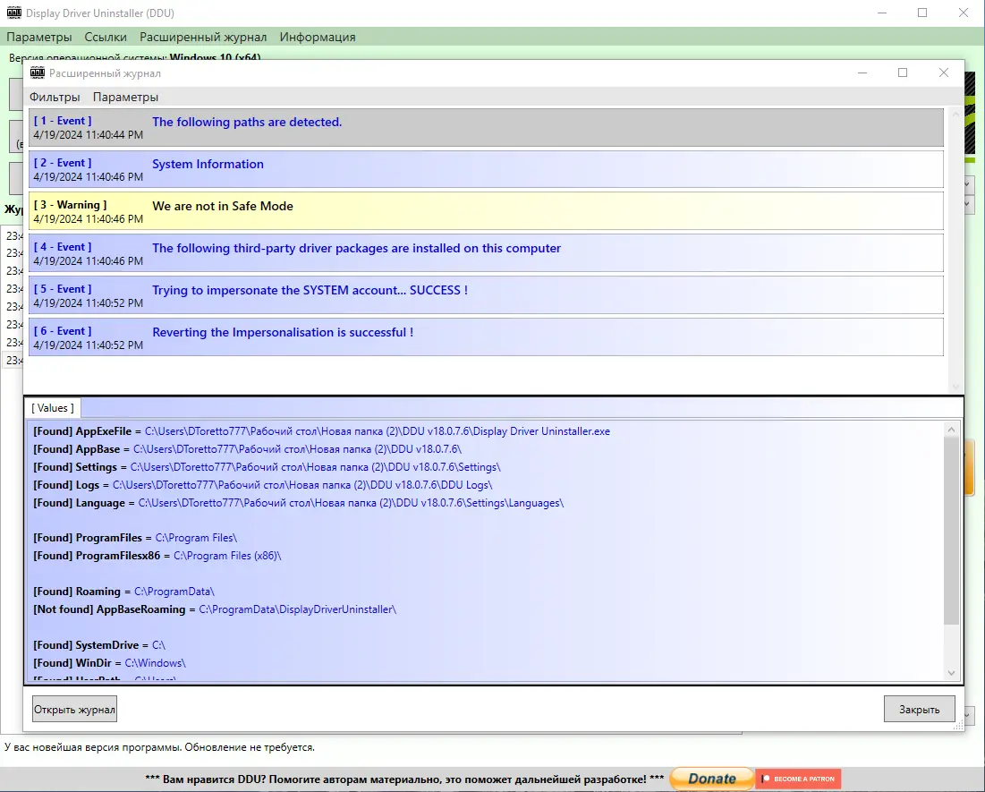
Task: Click the WinDir = C:\Windows\ line
Action: point(109,662)
